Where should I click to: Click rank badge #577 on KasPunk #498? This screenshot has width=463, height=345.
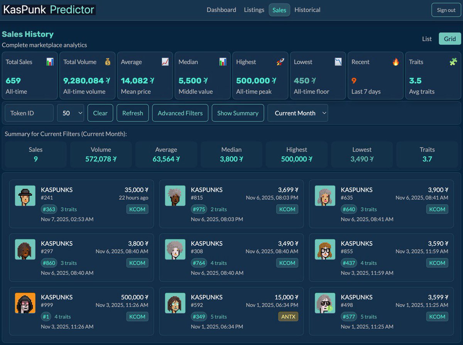pyautogui.click(x=349, y=316)
